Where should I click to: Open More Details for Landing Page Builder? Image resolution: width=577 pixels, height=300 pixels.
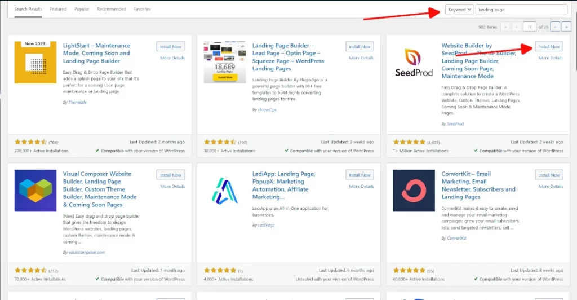coord(361,58)
